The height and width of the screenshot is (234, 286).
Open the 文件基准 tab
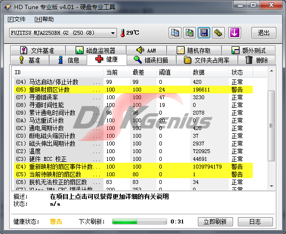pos(38,50)
